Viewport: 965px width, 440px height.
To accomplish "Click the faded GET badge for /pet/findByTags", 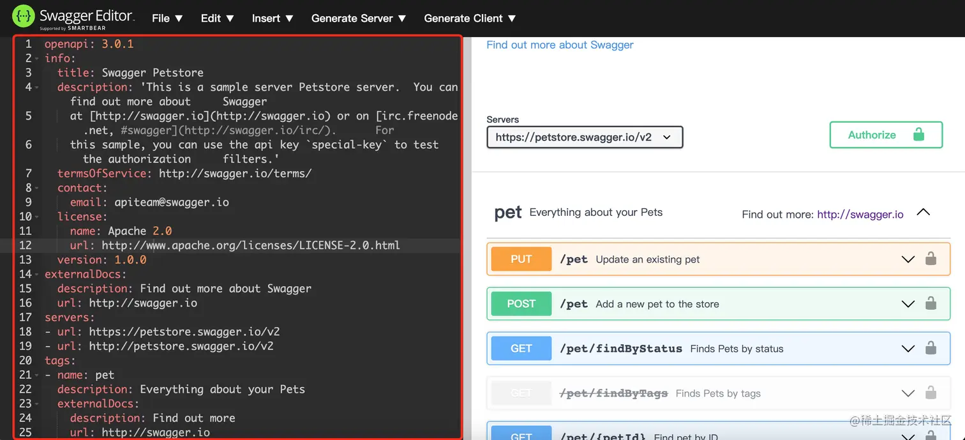I will click(521, 393).
